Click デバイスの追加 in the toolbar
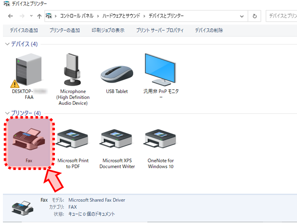297x223 pixels. pos(24,30)
